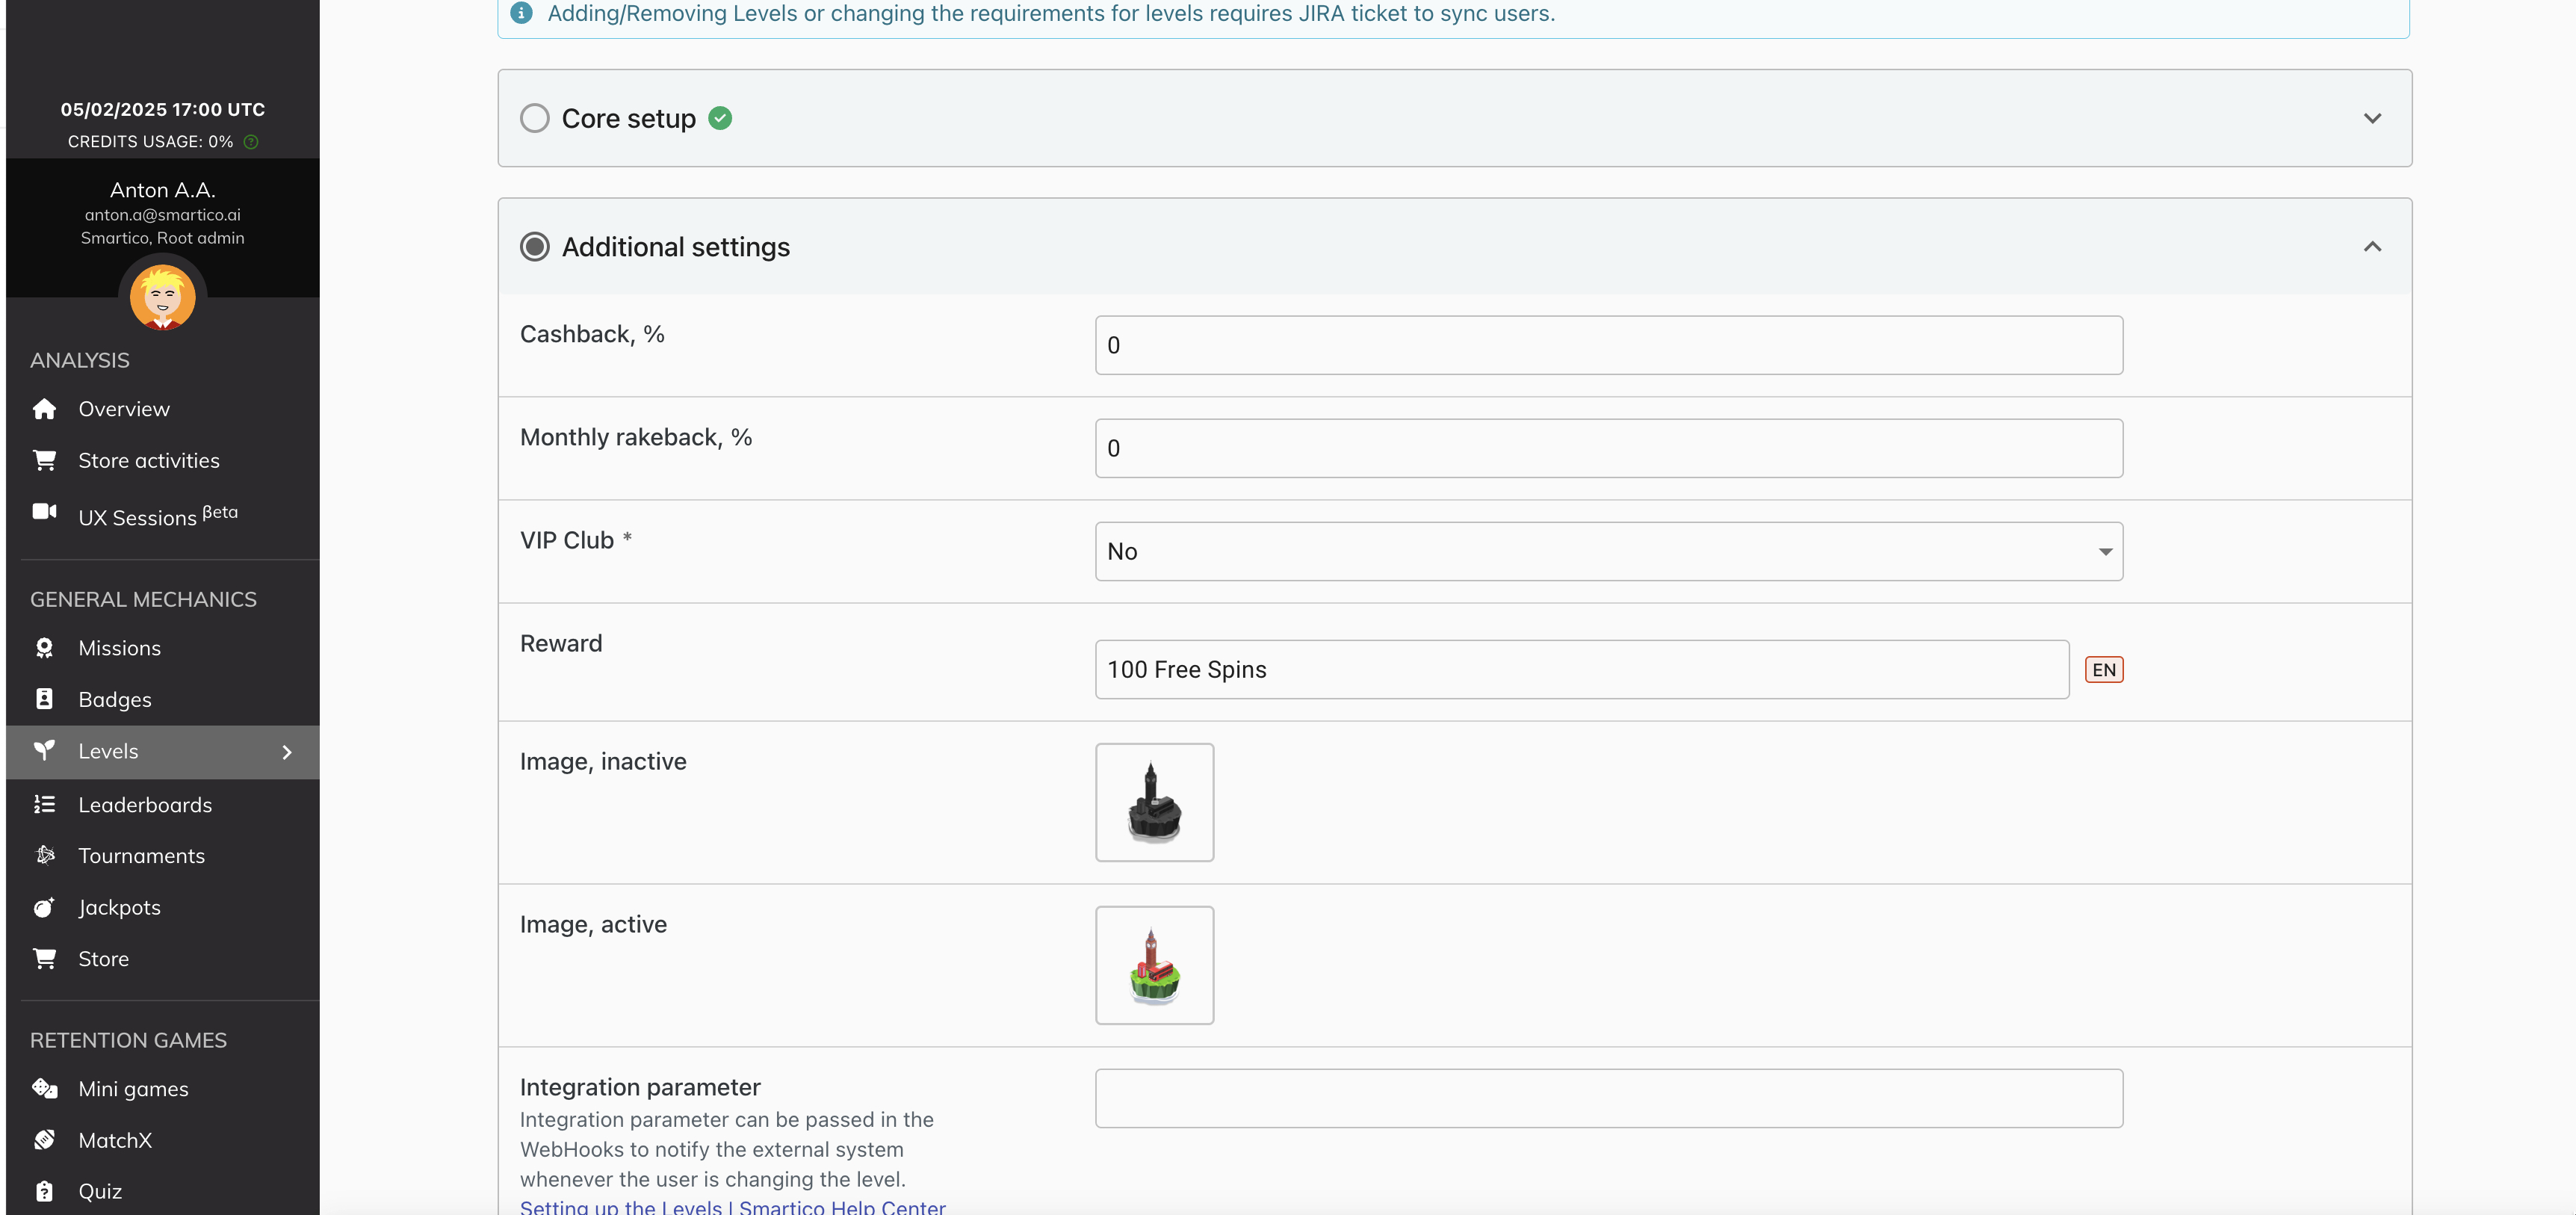
Task: Collapse the Additional settings section chevron
Action: [2372, 247]
